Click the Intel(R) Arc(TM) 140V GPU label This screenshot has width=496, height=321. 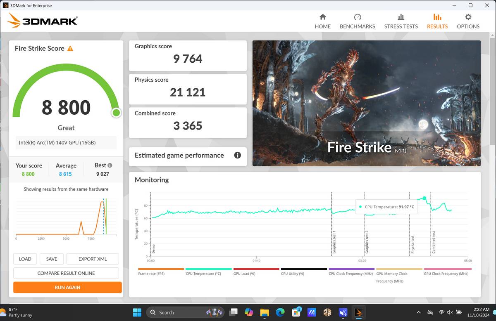57,143
